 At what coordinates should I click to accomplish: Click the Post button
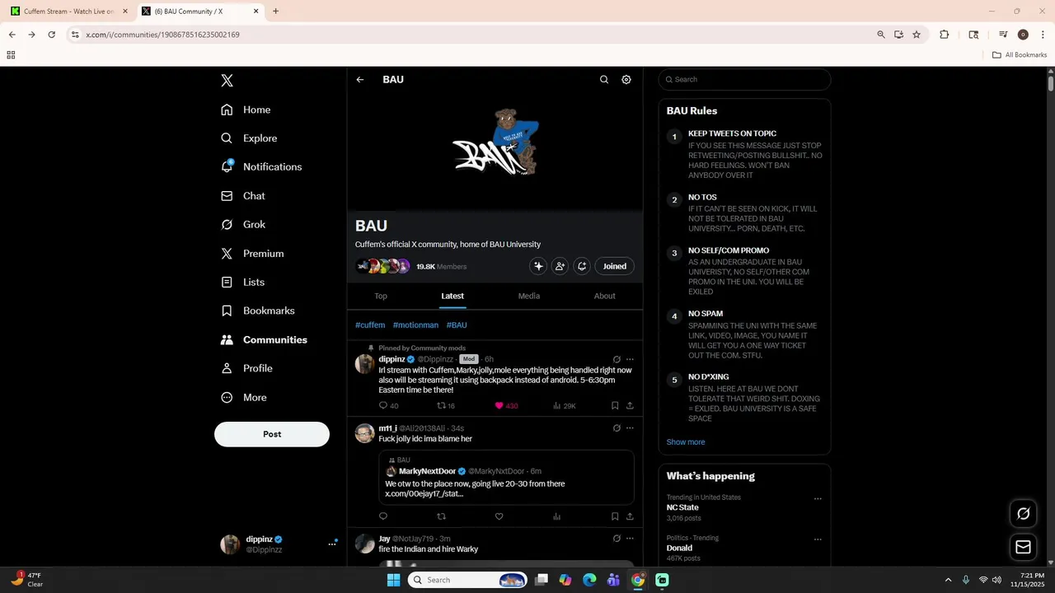[272, 434]
